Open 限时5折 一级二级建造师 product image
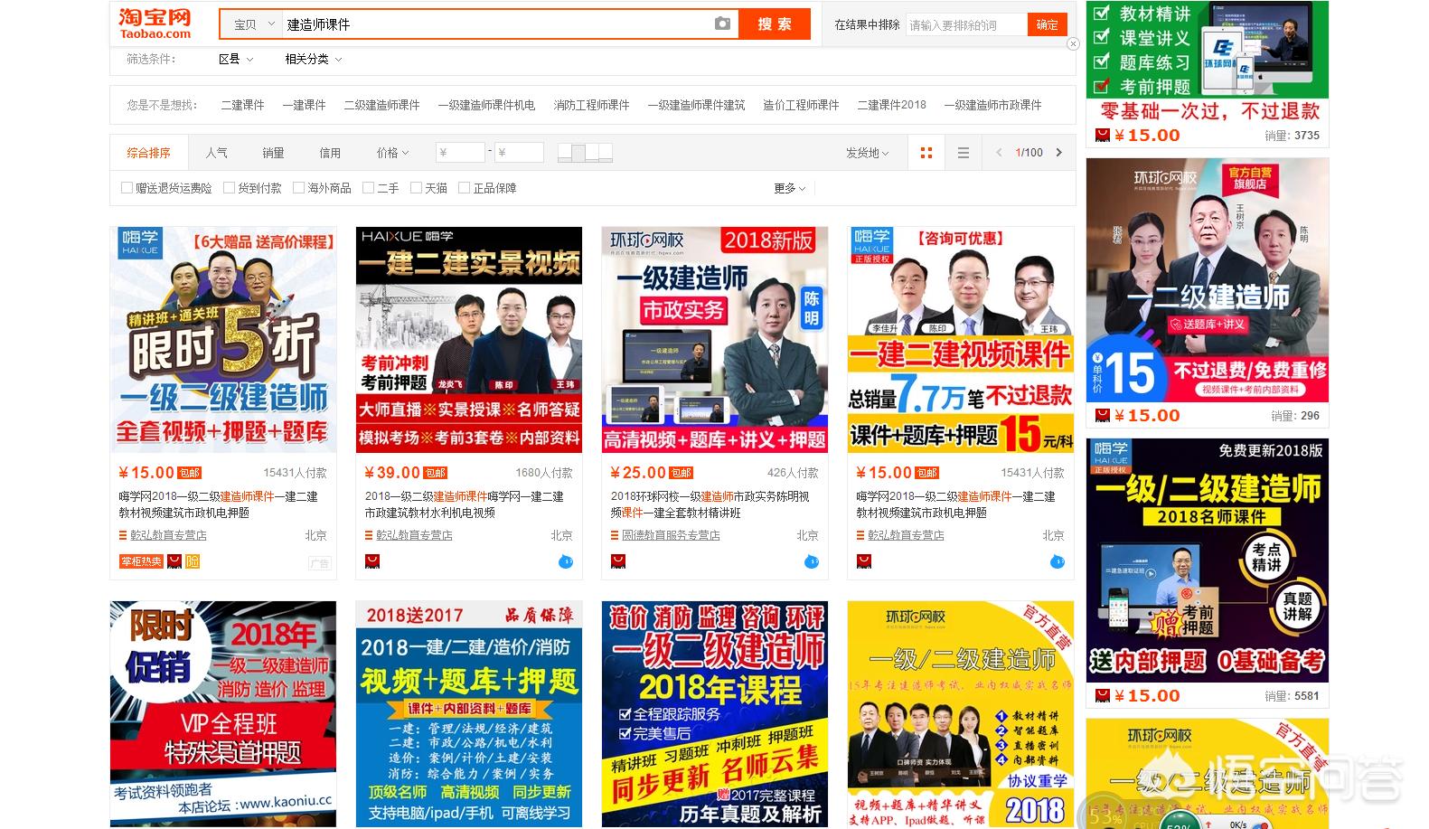Screen dimensions: 1429x829 223,340
